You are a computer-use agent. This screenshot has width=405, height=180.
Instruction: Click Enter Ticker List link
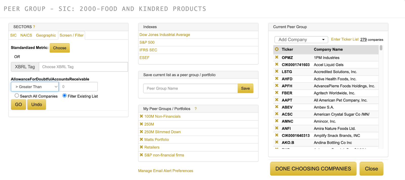345,39
